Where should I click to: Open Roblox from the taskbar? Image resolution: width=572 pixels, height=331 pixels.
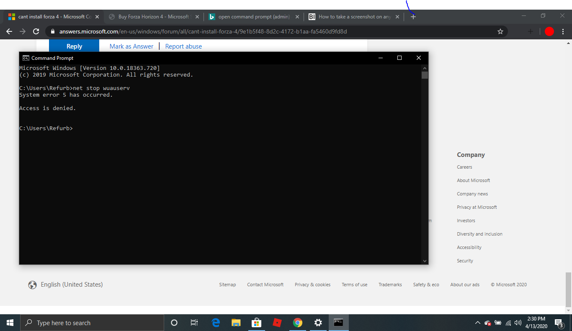[277, 323]
